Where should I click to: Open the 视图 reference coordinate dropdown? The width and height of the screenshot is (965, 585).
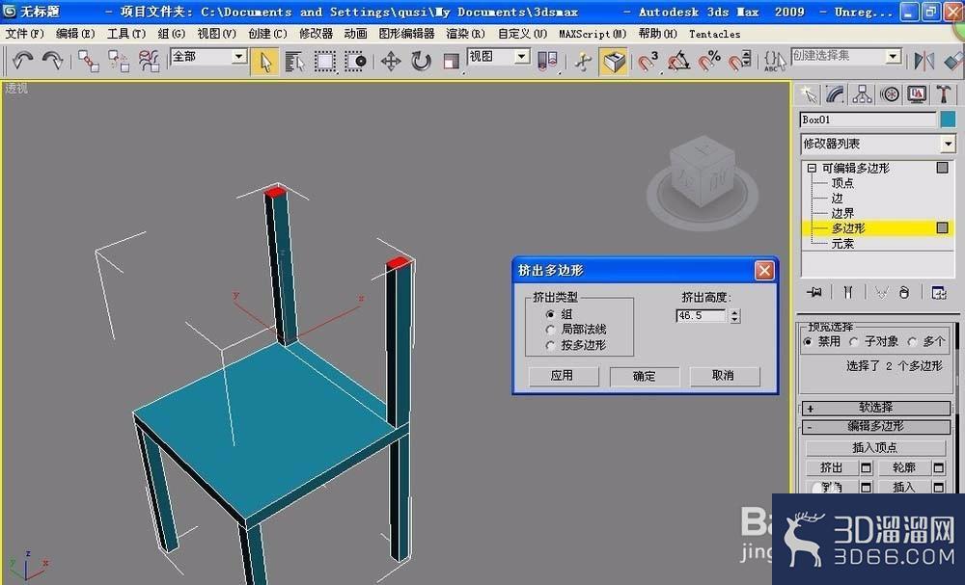[522, 57]
